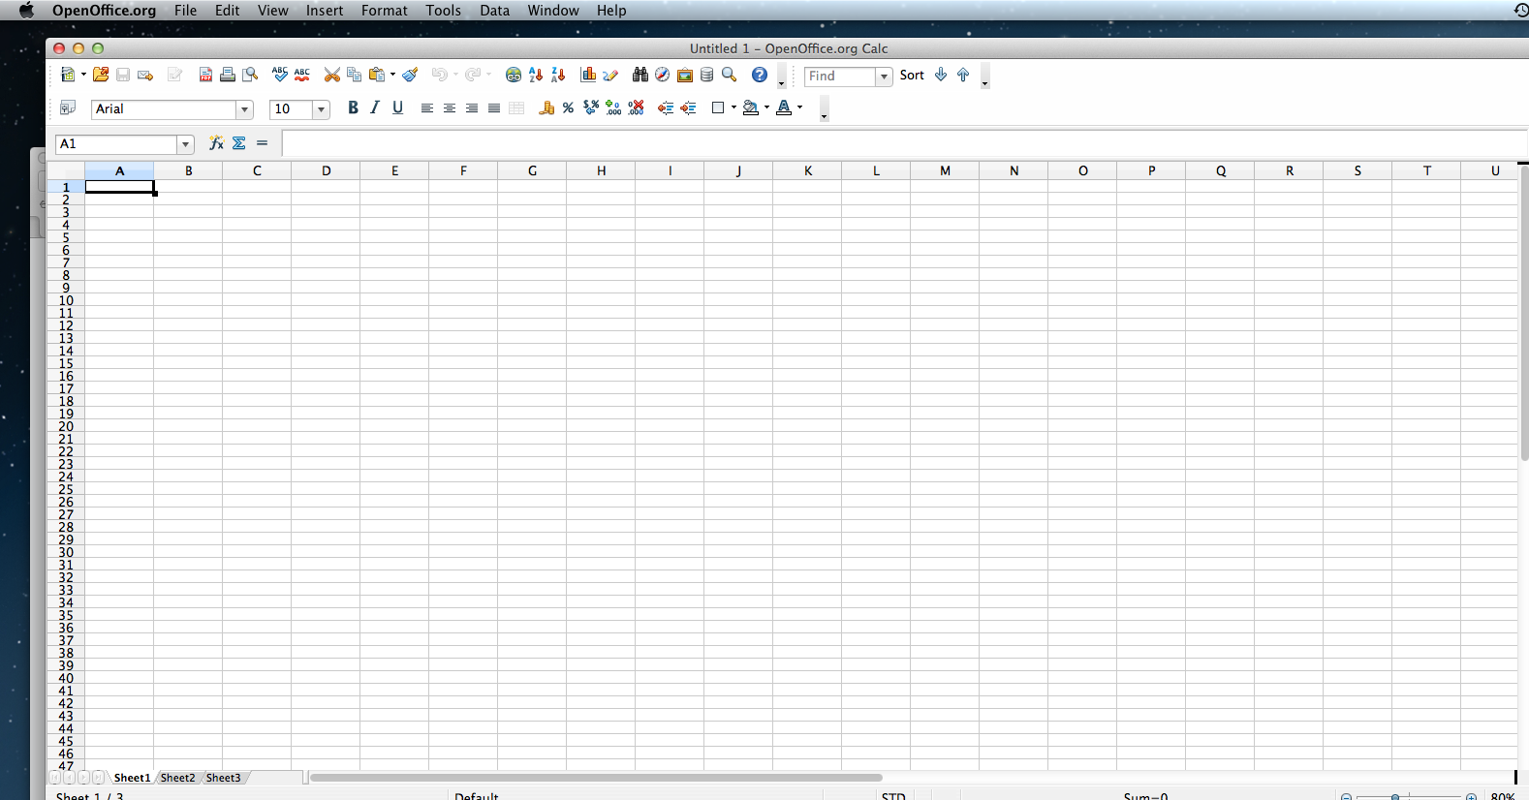
Task: Toggle bold formatting
Action: (x=353, y=108)
